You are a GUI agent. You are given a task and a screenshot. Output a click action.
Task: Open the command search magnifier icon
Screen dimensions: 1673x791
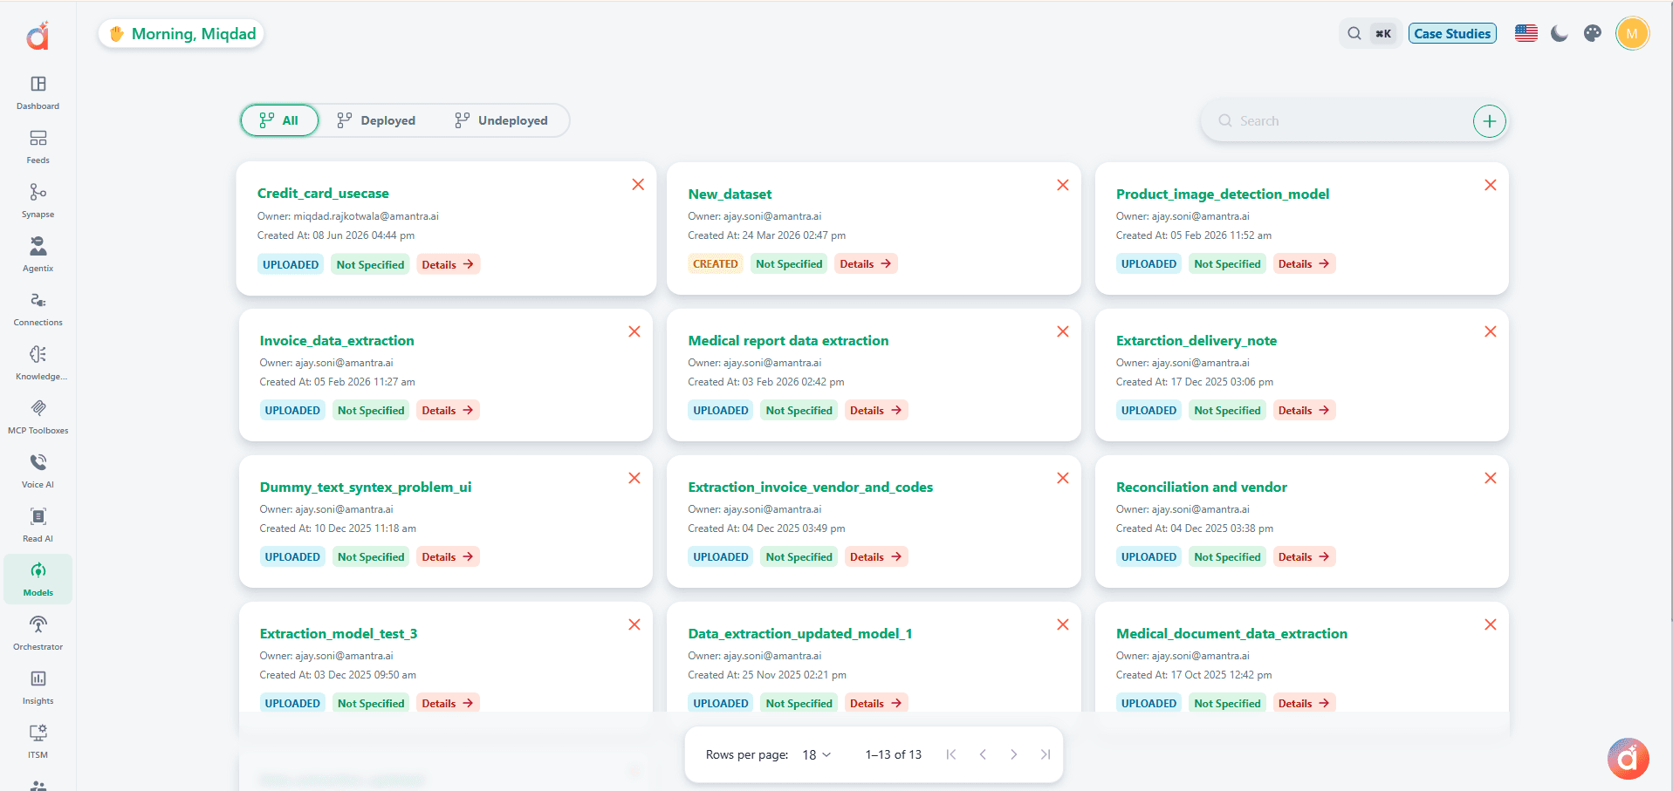point(1354,34)
